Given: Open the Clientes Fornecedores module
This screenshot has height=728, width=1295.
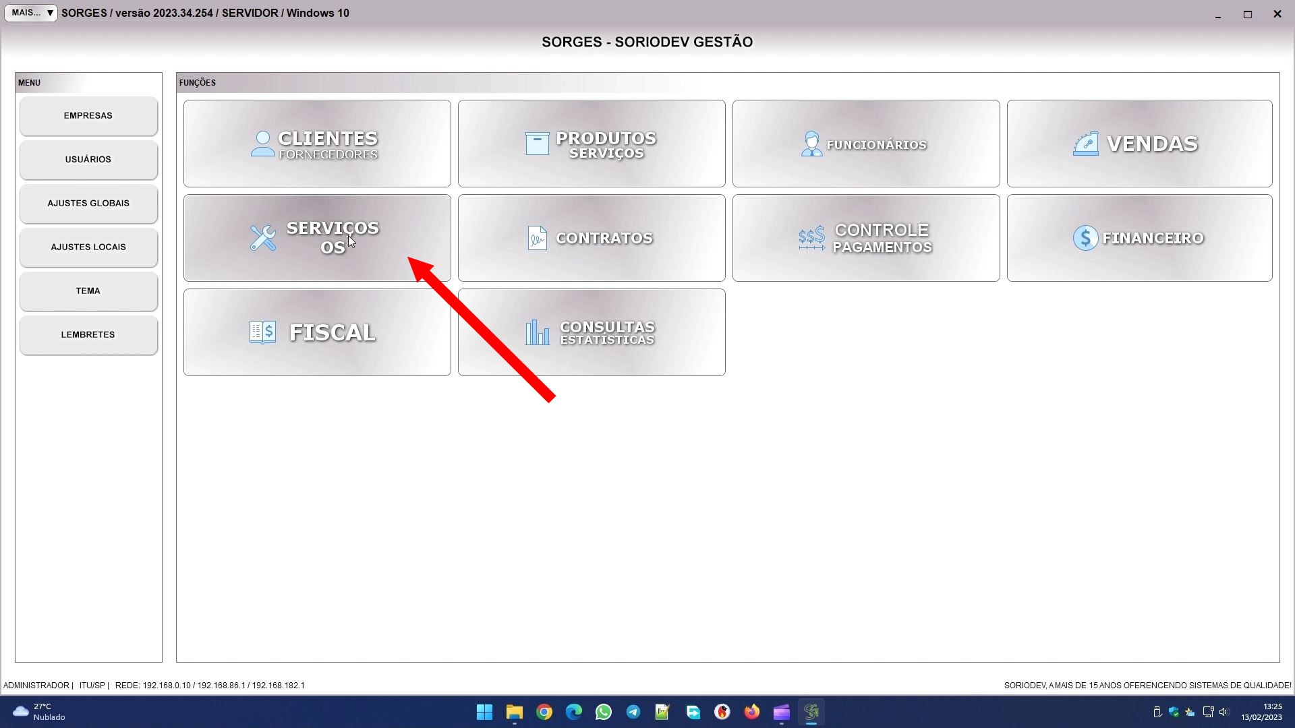Looking at the screenshot, I should (x=317, y=144).
